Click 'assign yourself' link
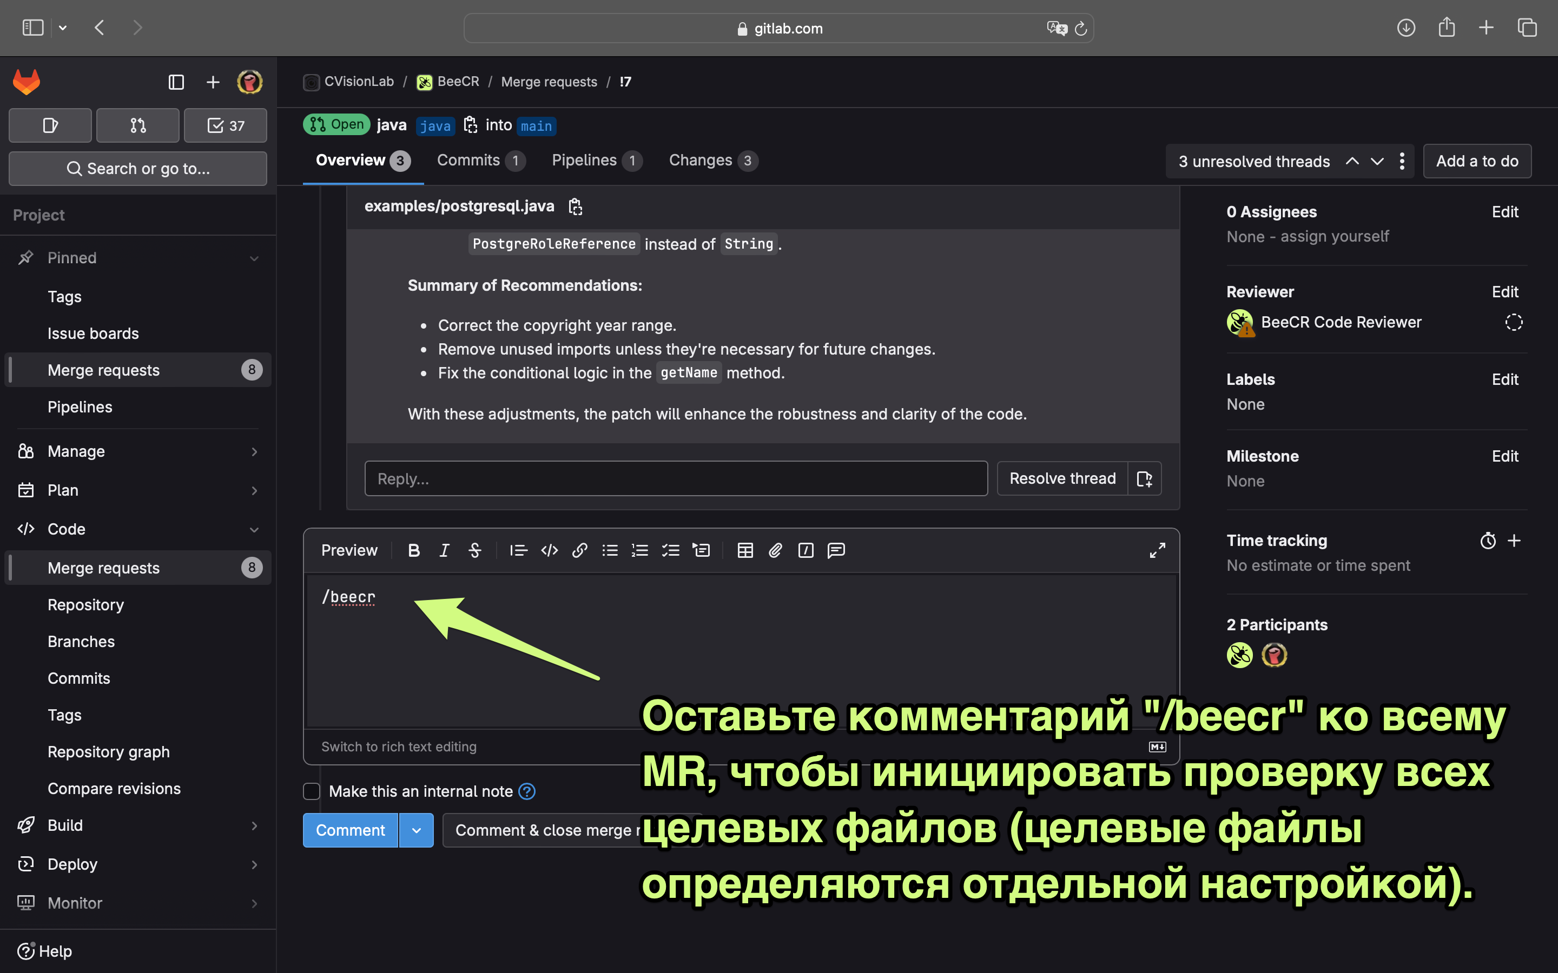The width and height of the screenshot is (1558, 973). tap(1335, 236)
